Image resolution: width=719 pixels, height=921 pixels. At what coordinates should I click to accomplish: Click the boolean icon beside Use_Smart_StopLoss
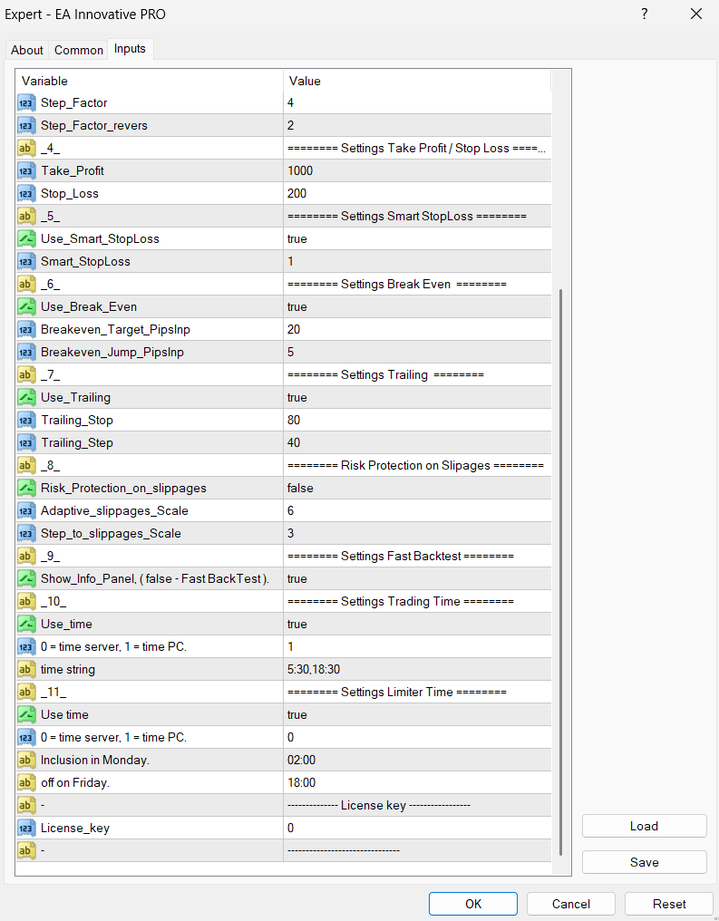(26, 239)
